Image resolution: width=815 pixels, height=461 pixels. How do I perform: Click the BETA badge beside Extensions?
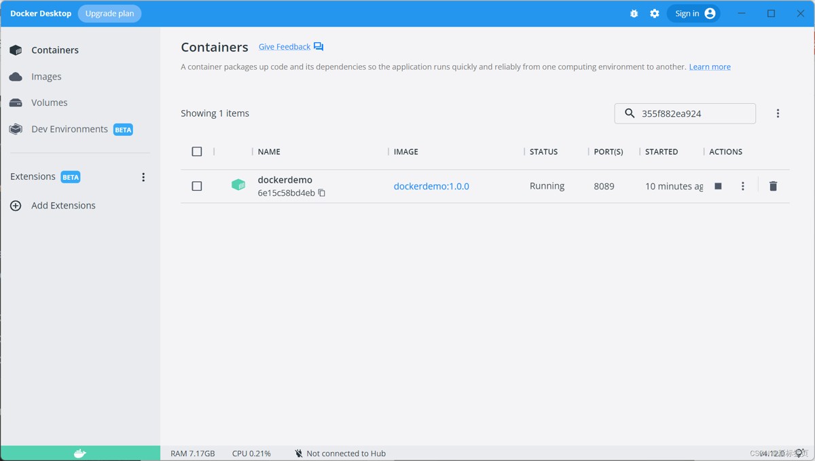pos(71,177)
